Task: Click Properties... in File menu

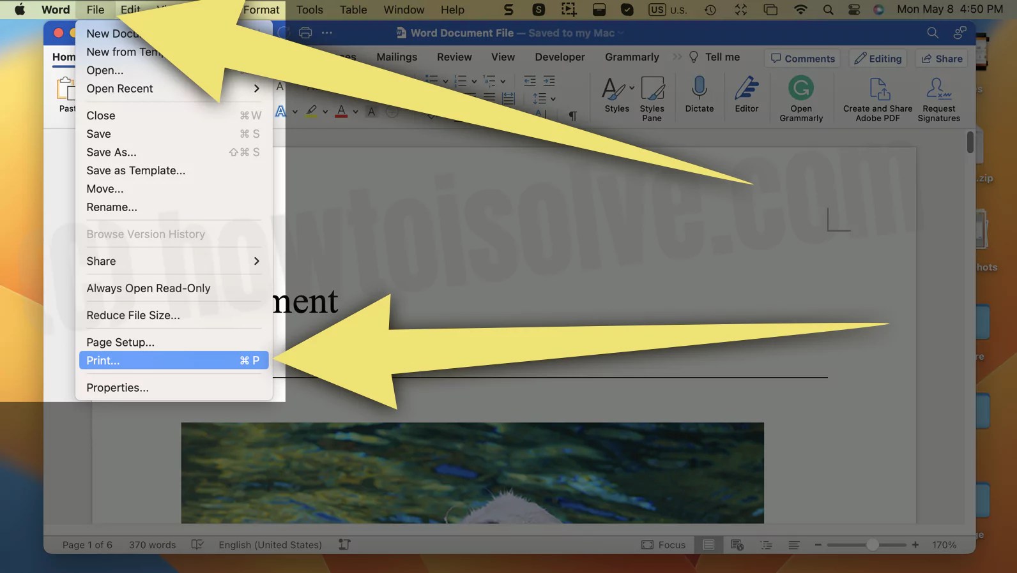Action: 174,387
